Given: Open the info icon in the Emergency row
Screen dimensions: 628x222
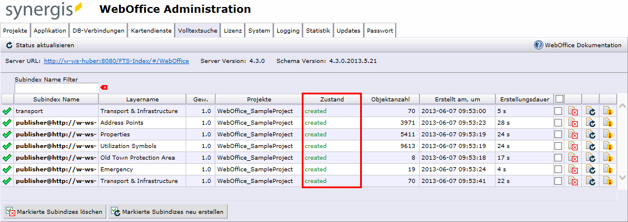Looking at the screenshot, I should point(608,169).
